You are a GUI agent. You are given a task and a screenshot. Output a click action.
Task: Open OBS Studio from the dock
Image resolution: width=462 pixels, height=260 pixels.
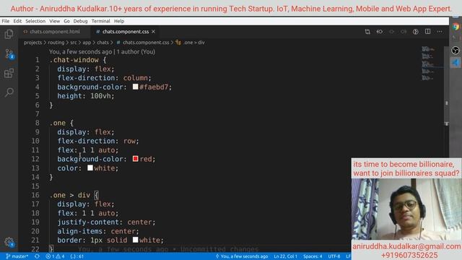pos(456,51)
